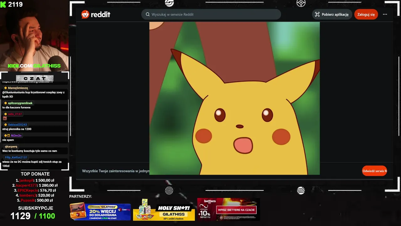
Task: Click the Reddit logo in the header
Action: (96, 14)
